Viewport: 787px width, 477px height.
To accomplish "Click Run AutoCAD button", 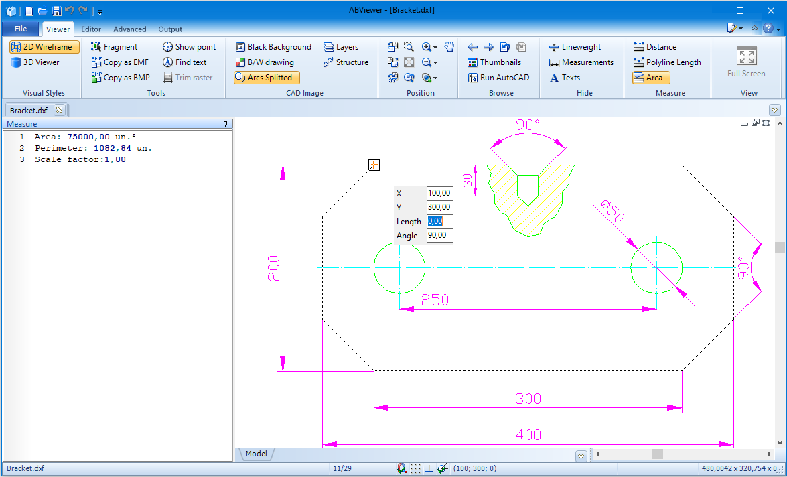I will (x=498, y=77).
